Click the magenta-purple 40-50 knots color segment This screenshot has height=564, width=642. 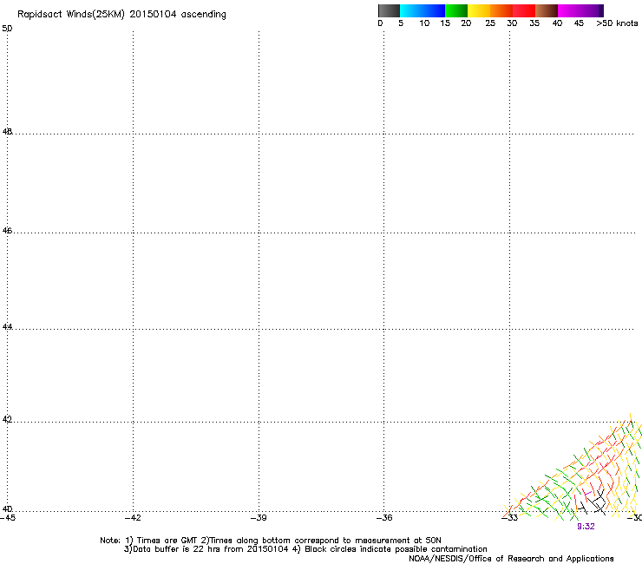580,10
